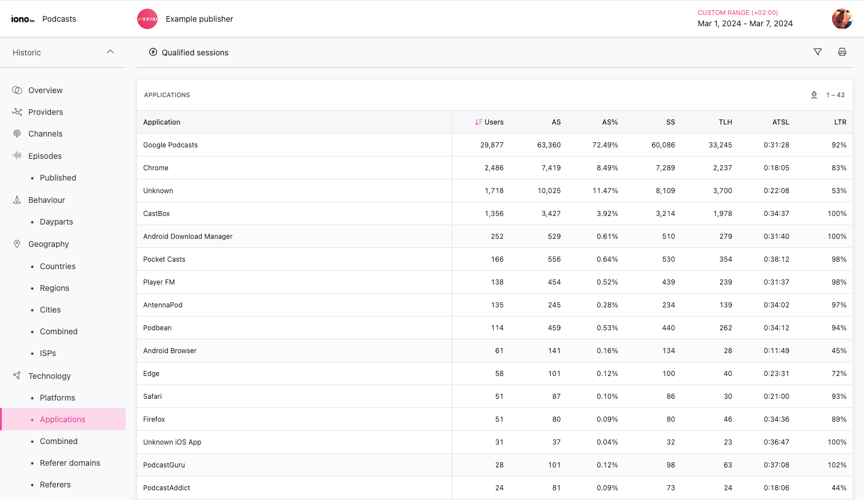Click the filter funnel icon
864x500 pixels.
point(818,52)
